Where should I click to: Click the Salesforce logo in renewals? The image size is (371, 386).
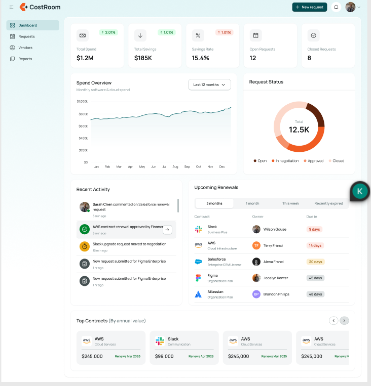click(198, 262)
